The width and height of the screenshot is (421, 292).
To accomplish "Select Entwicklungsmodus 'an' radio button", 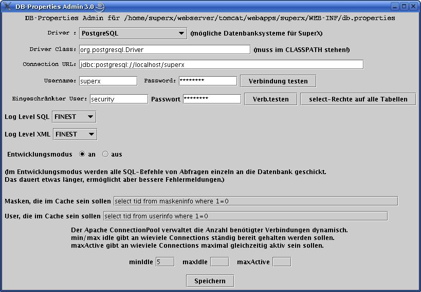I will 82,154.
